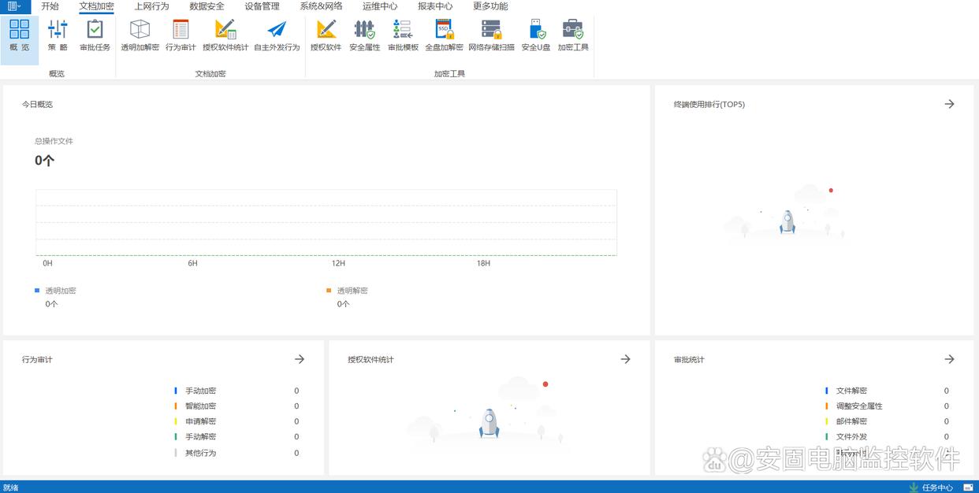Open the 全盘加解密 SSD icon
Screen dimensions: 979x493
pos(444,30)
